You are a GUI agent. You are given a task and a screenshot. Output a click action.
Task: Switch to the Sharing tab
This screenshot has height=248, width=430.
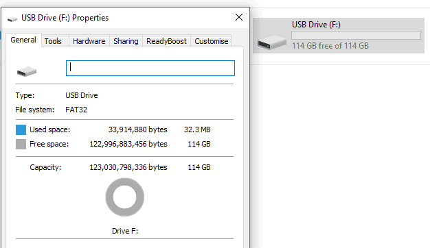(126, 41)
